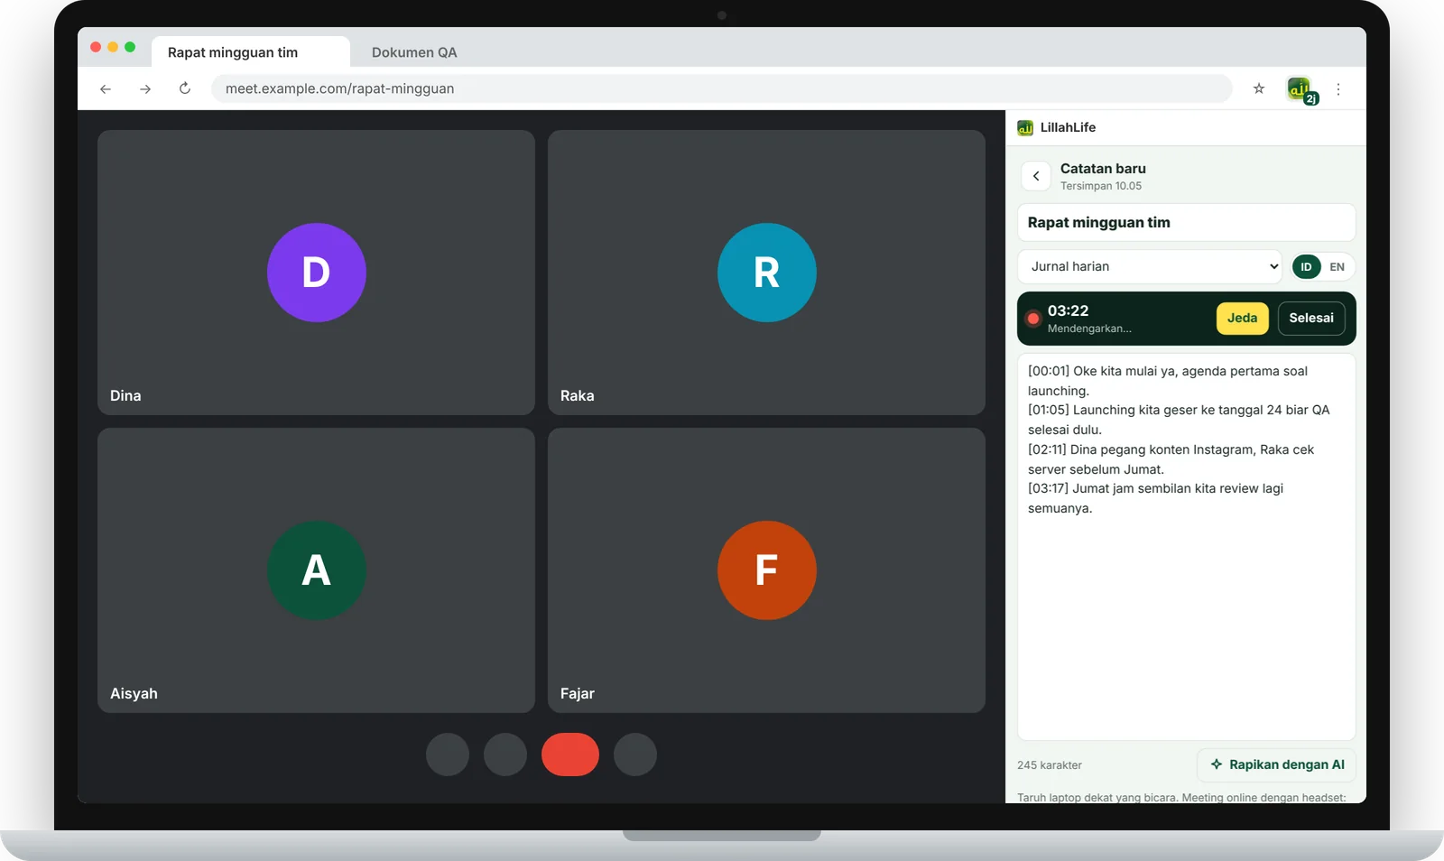Switch language to EN
Screen dimensions: 1444x861
1337,267
